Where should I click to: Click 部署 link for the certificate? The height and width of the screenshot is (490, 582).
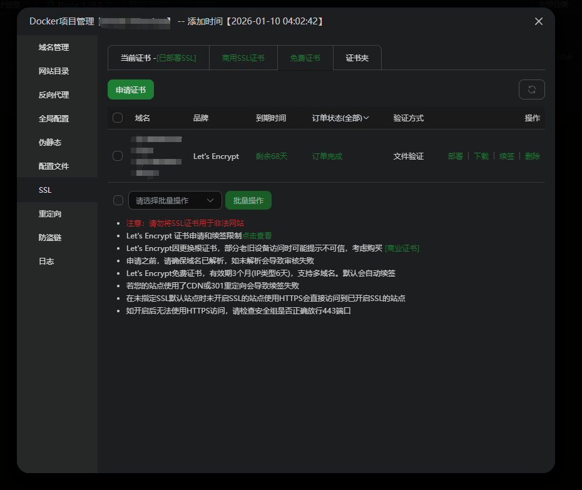tap(455, 156)
